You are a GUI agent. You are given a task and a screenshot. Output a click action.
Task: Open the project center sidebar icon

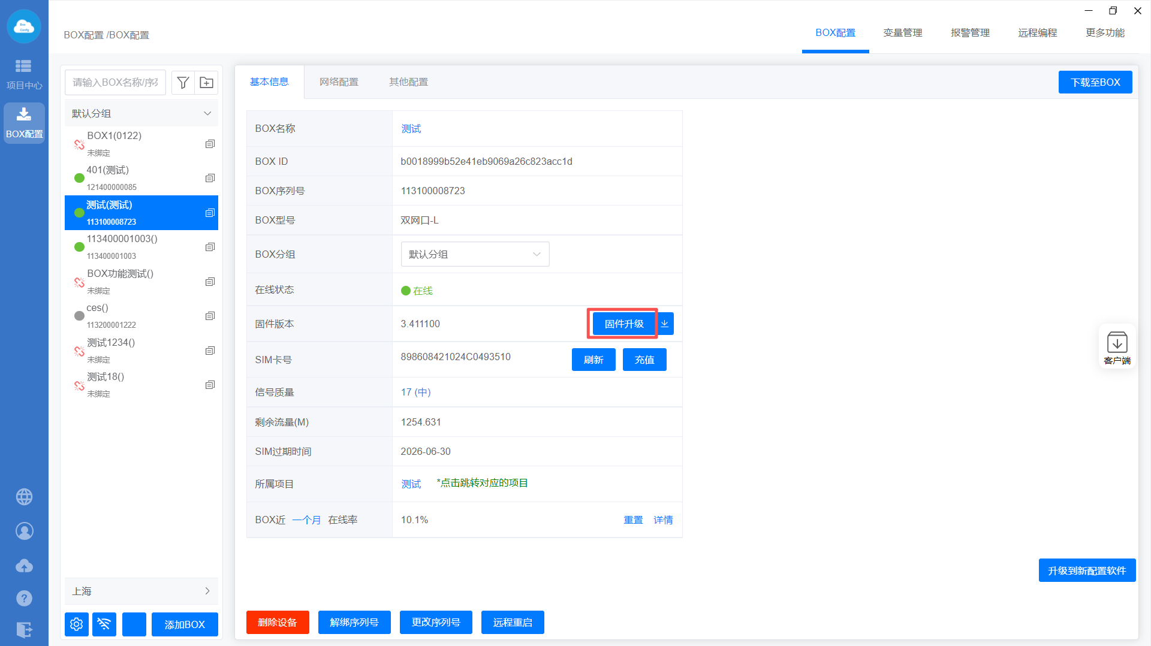(24, 73)
